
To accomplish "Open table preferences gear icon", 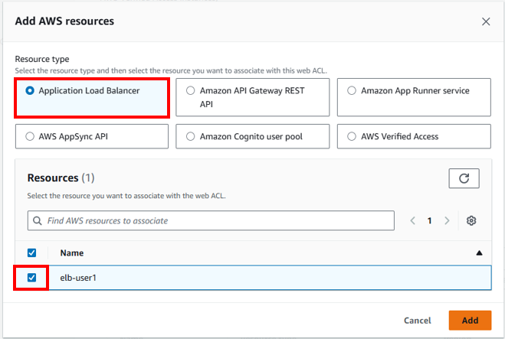I will [471, 220].
